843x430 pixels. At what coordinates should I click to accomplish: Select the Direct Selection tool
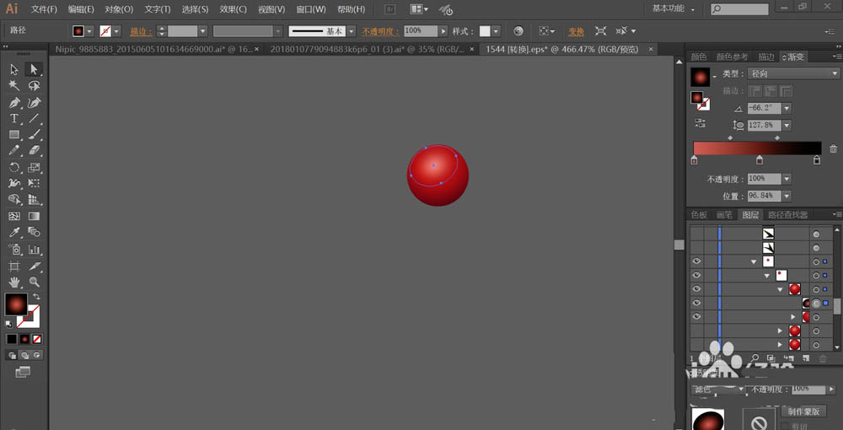[34, 69]
